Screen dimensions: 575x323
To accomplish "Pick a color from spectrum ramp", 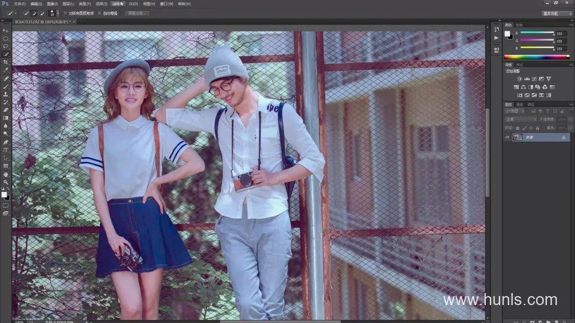I will tap(537, 57).
